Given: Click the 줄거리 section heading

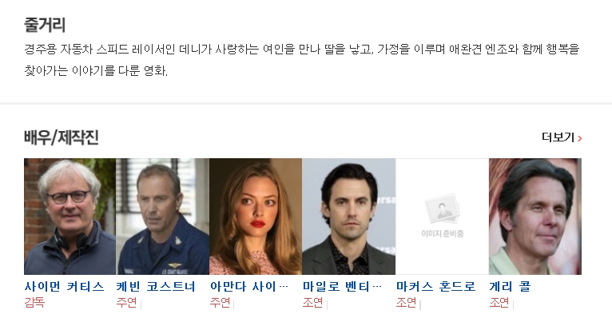Looking at the screenshot, I should pos(45,25).
